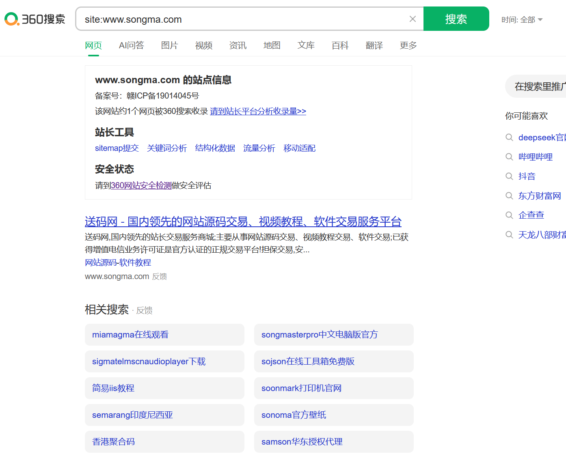Click the 在搜索里推广 promo button

[536, 86]
